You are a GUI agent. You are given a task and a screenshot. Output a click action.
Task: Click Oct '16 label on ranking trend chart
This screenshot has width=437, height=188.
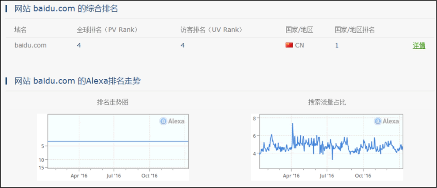click(x=149, y=176)
